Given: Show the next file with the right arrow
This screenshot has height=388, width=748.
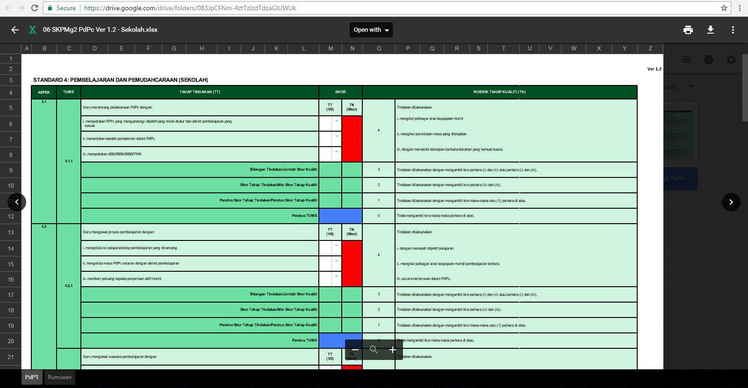Looking at the screenshot, I should pos(731,202).
